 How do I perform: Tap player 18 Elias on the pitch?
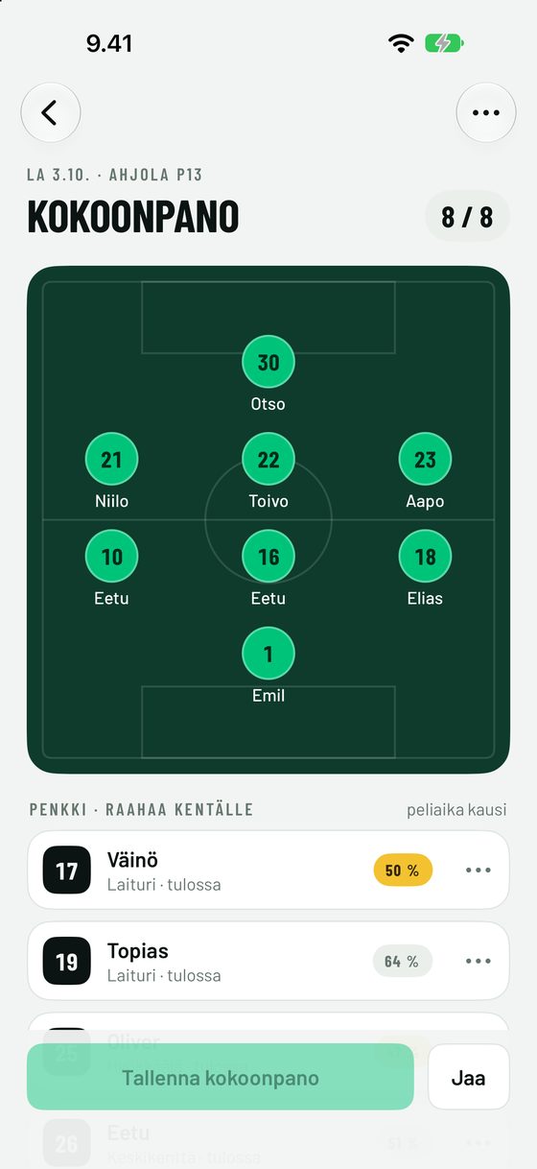pyautogui.click(x=425, y=568)
